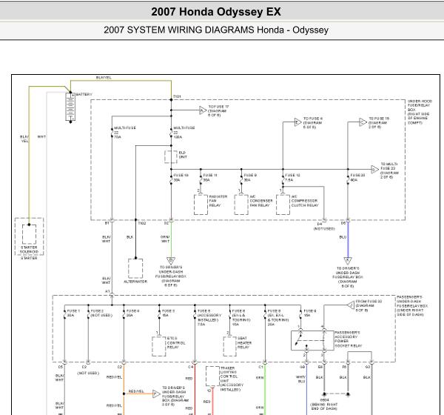Image resolution: width=444 pixels, height=415 pixels.
Task: Click the seat heater relay box
Action: pos(229,347)
